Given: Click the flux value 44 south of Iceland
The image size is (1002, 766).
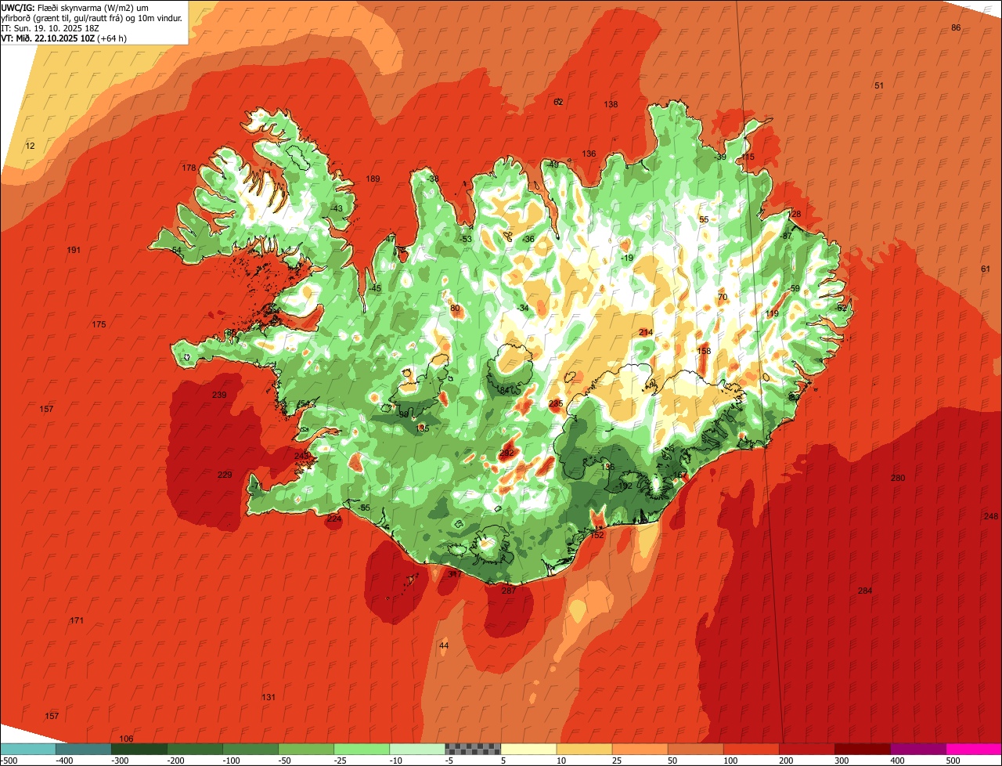Looking at the screenshot, I should click(444, 646).
